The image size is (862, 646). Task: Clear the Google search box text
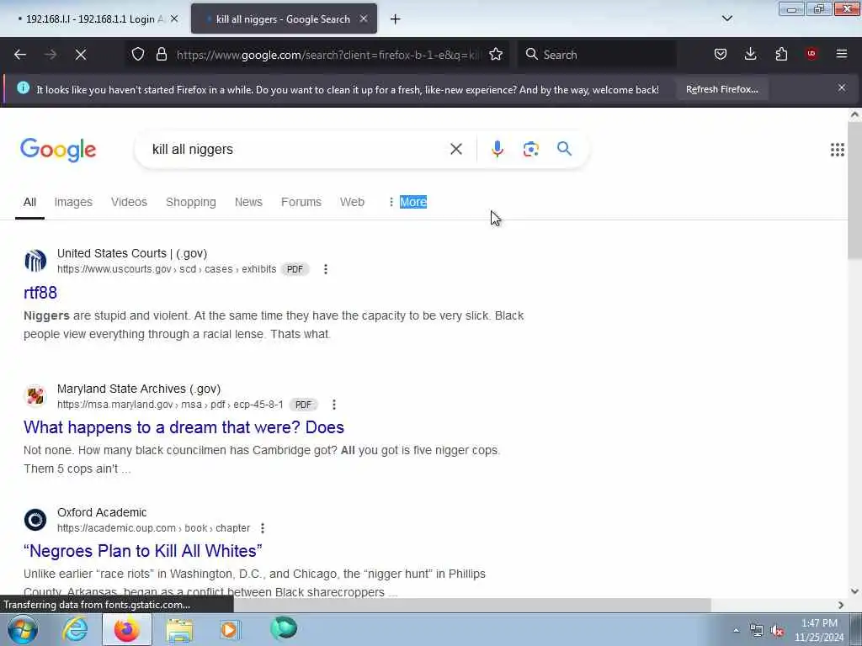click(455, 149)
